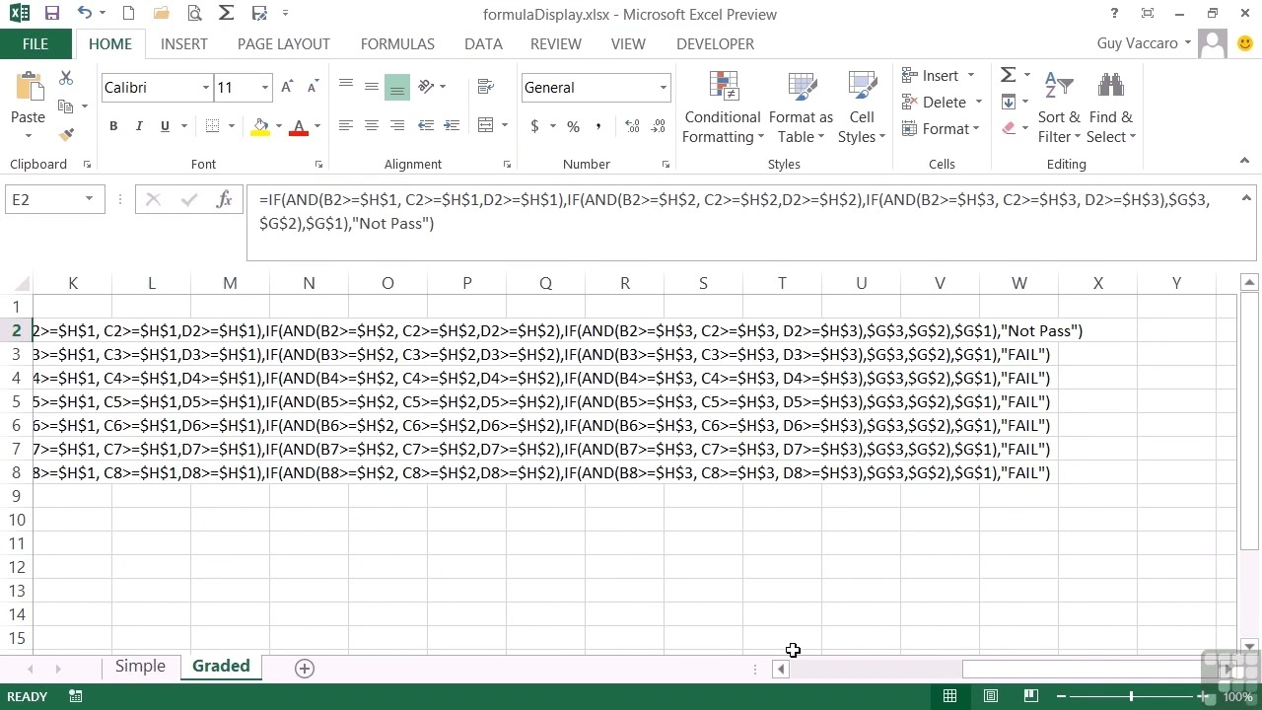Toggle Wrap Text

[485, 88]
